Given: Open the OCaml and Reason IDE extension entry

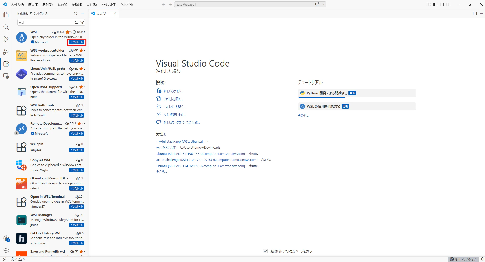Looking at the screenshot, I should pyautogui.click(x=50, y=183).
